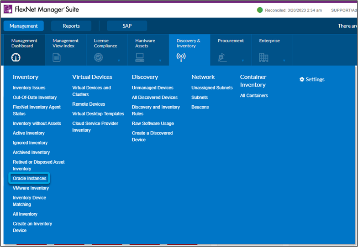Screen dimensions: 358x247
Task: Click the Hardware Assets laptop icon
Action: [140, 57]
